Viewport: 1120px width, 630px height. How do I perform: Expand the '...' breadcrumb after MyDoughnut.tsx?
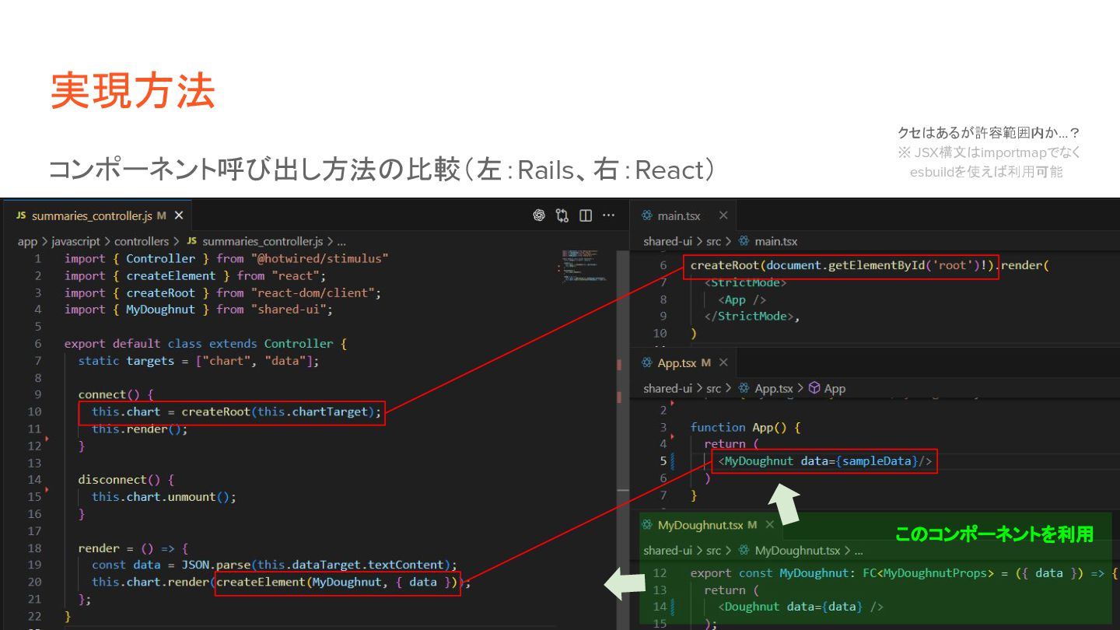point(859,550)
